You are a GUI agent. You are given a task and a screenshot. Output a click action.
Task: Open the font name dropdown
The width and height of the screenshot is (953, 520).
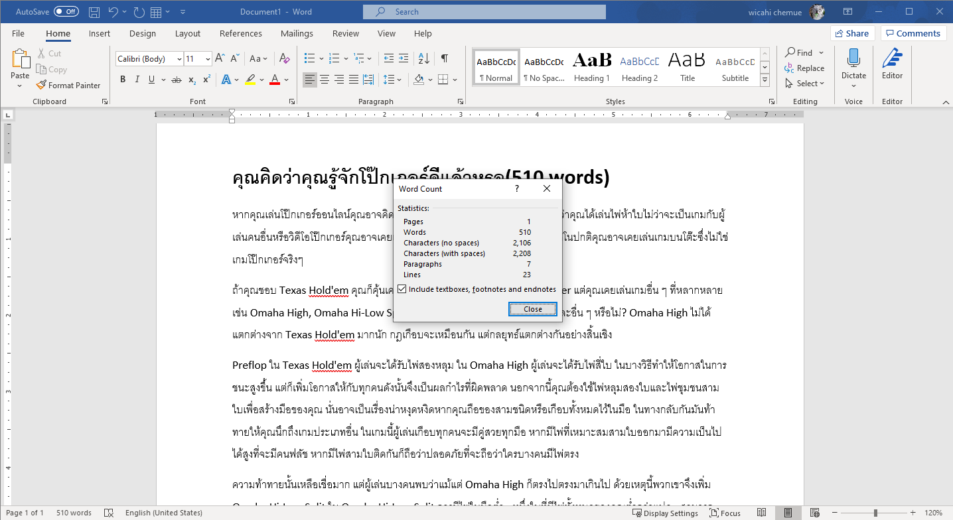[179, 59]
